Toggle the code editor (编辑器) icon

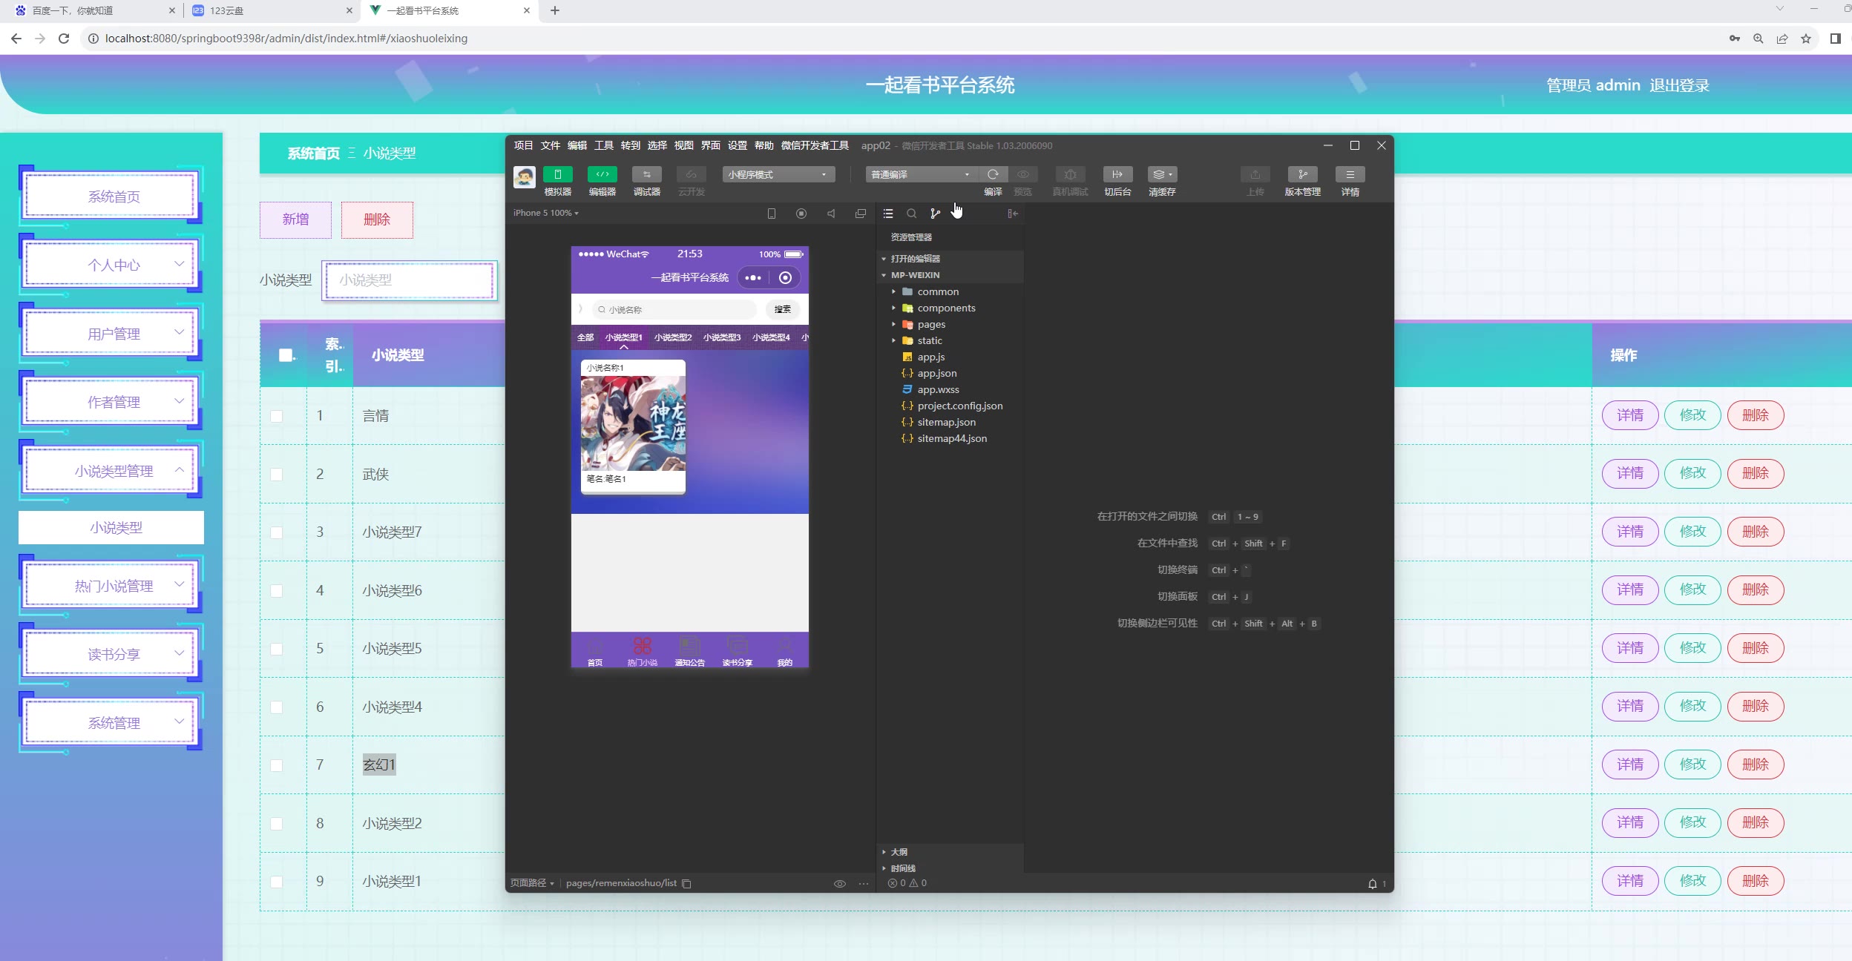tap(602, 174)
